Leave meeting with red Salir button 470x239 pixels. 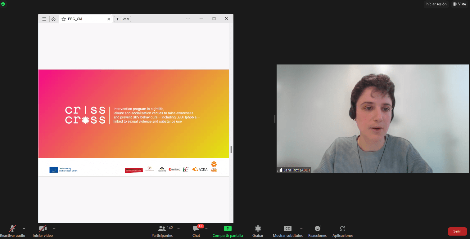coord(457,231)
